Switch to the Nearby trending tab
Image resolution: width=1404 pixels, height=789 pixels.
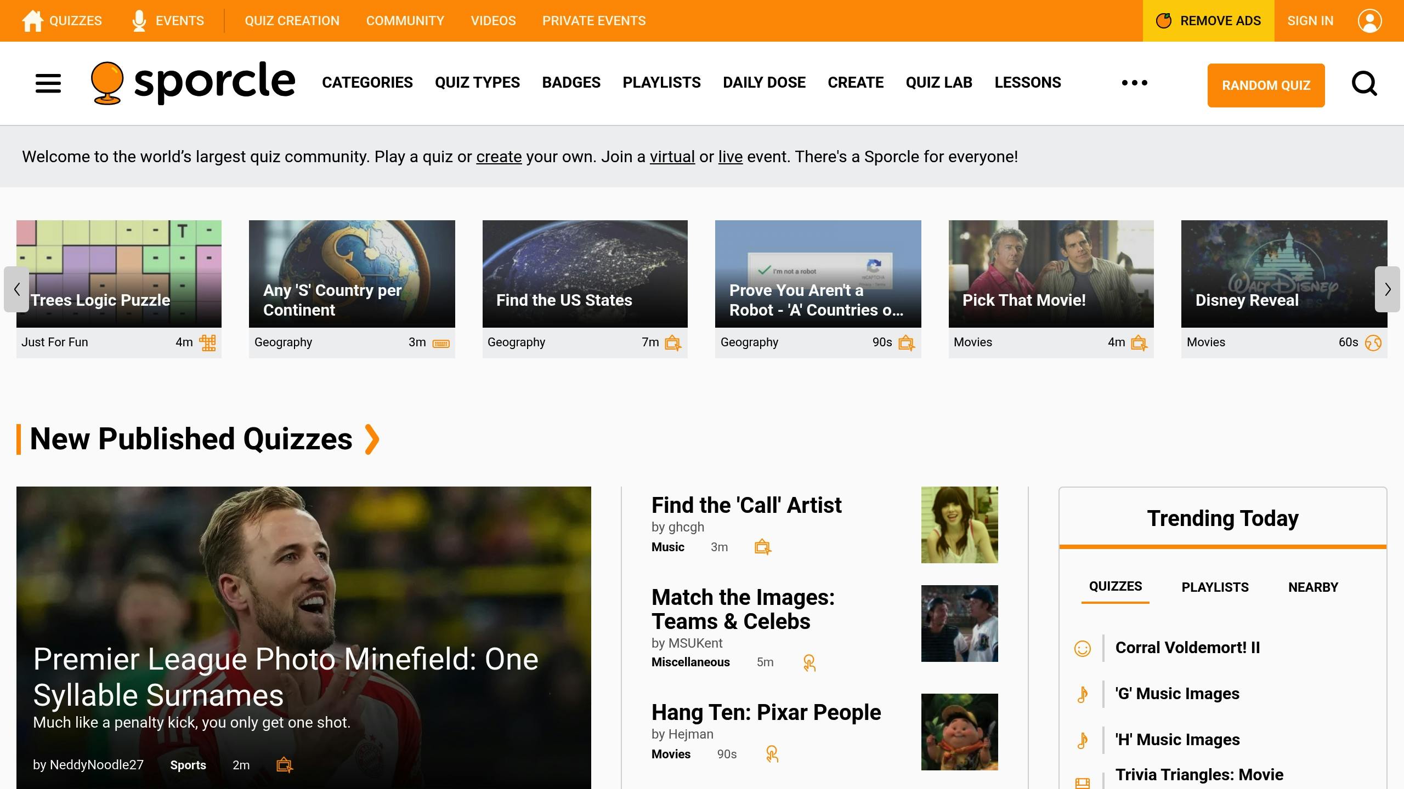point(1313,587)
